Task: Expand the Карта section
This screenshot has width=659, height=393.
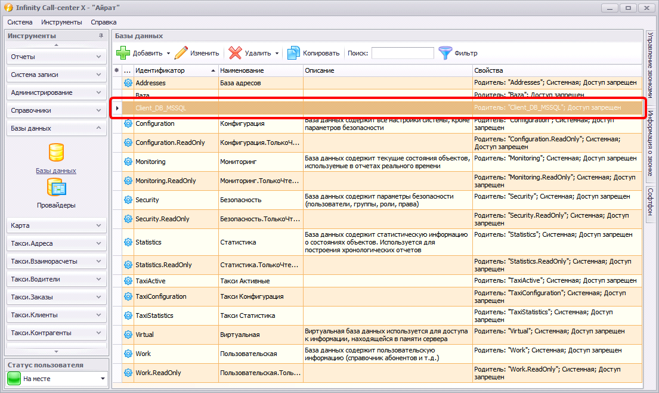Action: point(56,225)
